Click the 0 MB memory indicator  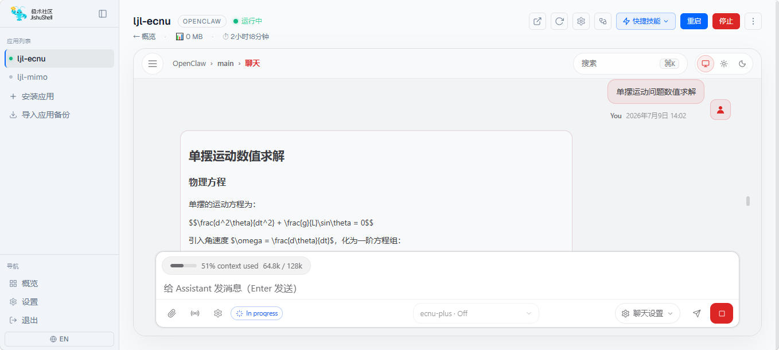click(x=189, y=37)
